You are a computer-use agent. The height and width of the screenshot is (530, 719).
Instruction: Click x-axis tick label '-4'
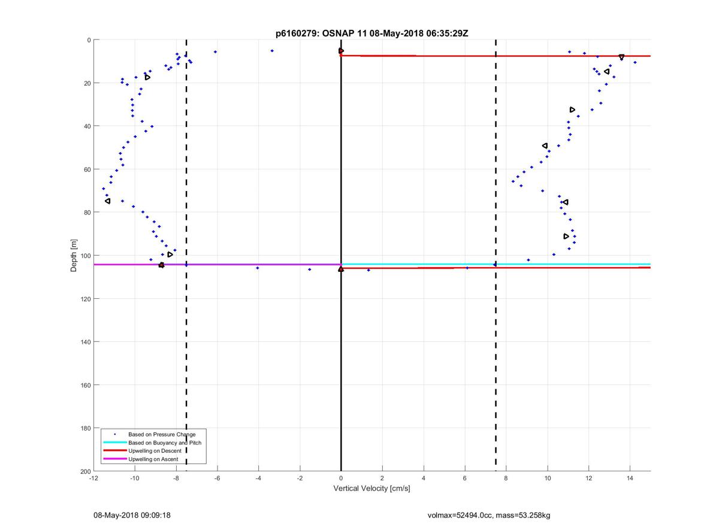click(x=258, y=478)
